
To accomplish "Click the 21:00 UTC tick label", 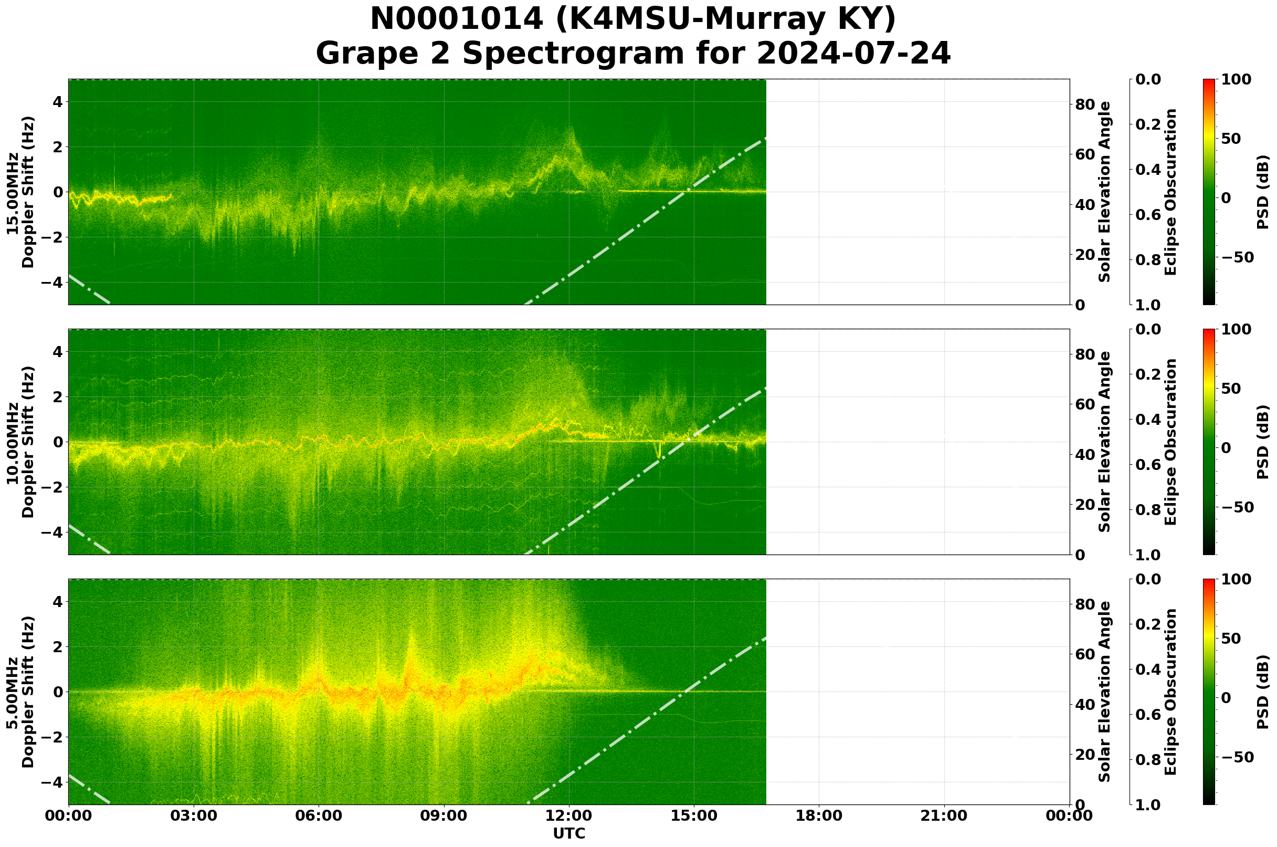I will (944, 815).
